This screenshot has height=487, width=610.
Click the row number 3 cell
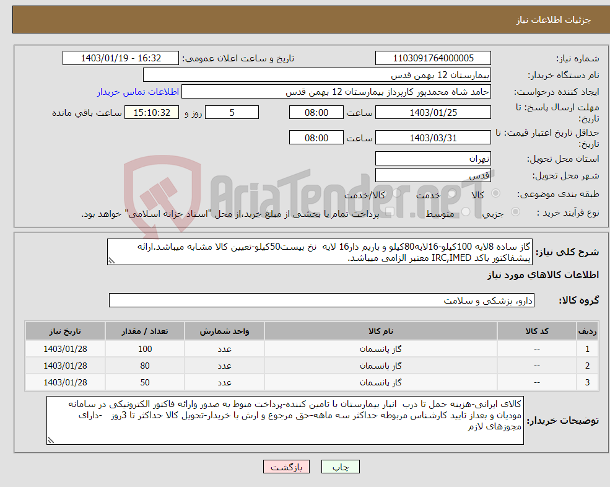click(587, 383)
